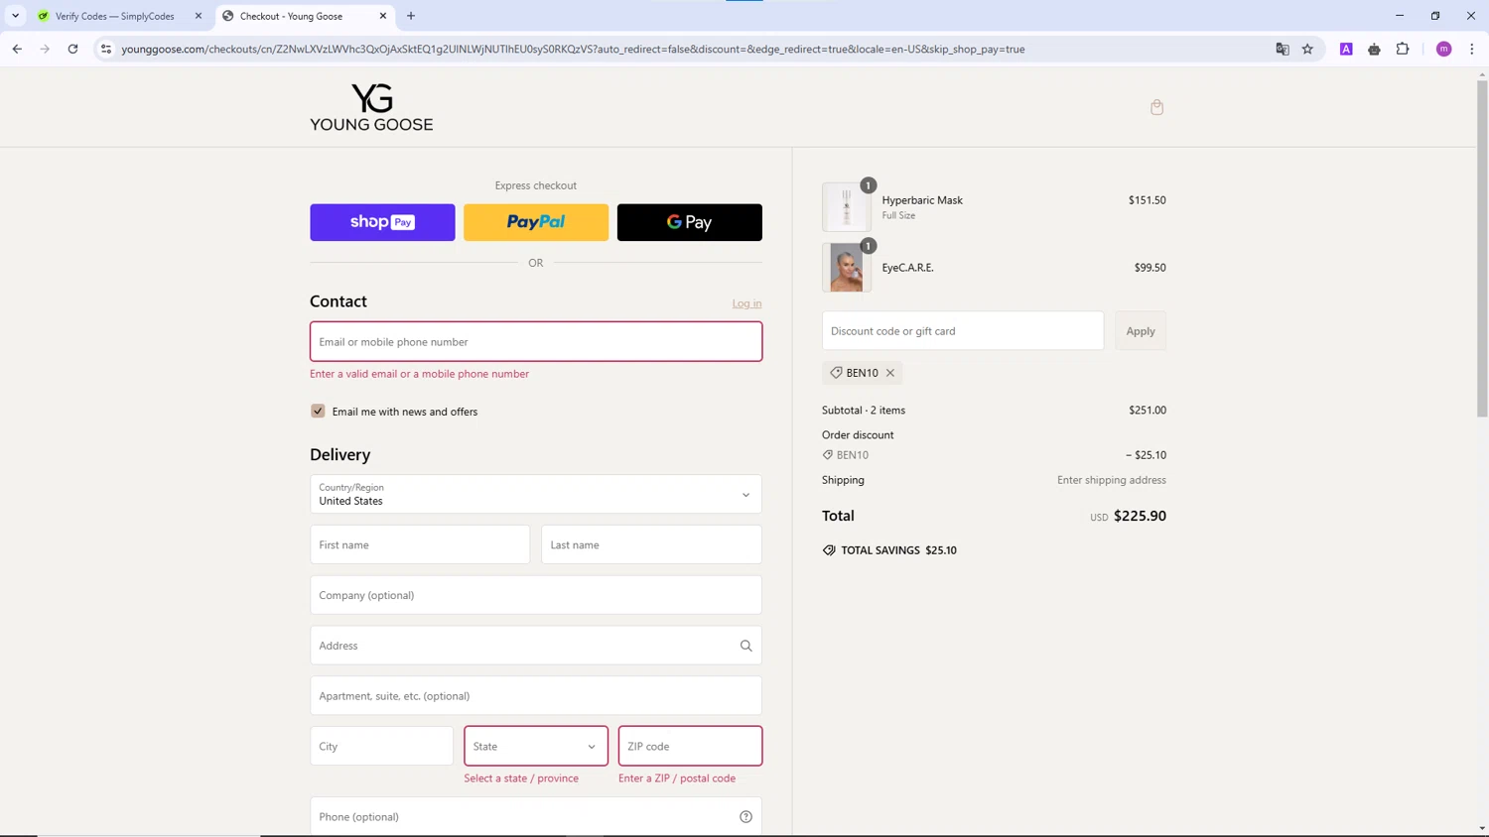The image size is (1489, 837).
Task: Pay with Google Pay button
Action: (690, 222)
